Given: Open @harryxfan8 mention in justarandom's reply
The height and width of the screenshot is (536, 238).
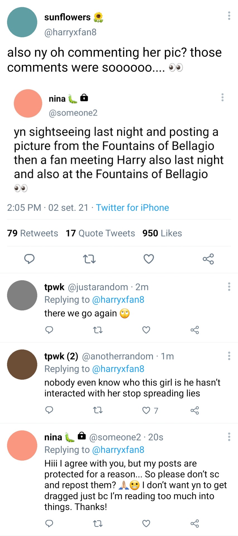Looking at the screenshot, I should [x=118, y=300].
